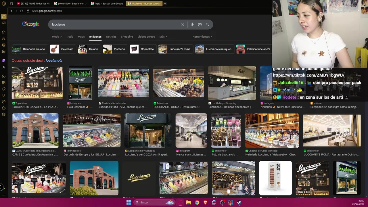Select the "Lucciano's neuquen" filter chip

214,49
